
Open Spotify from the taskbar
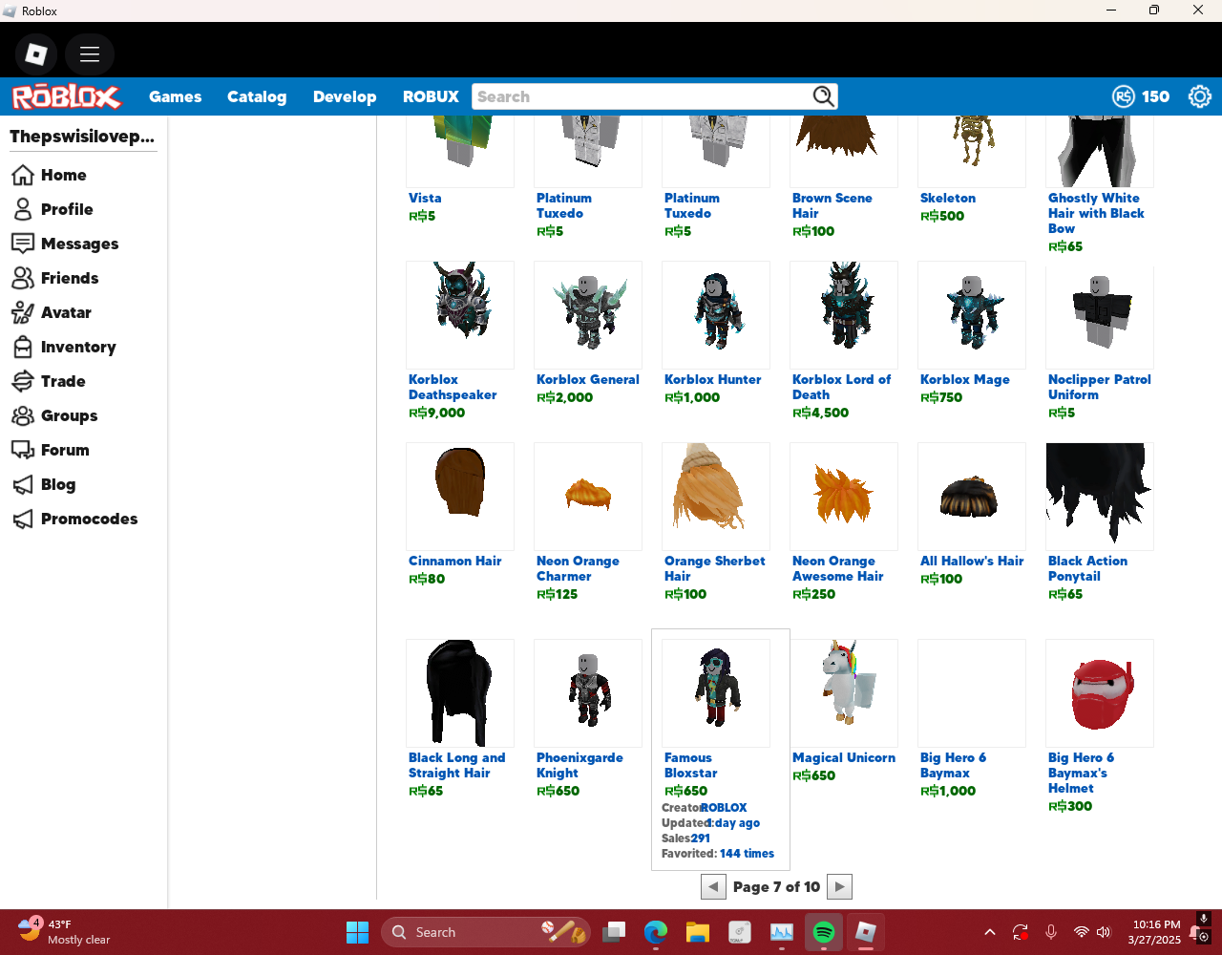coord(824,932)
